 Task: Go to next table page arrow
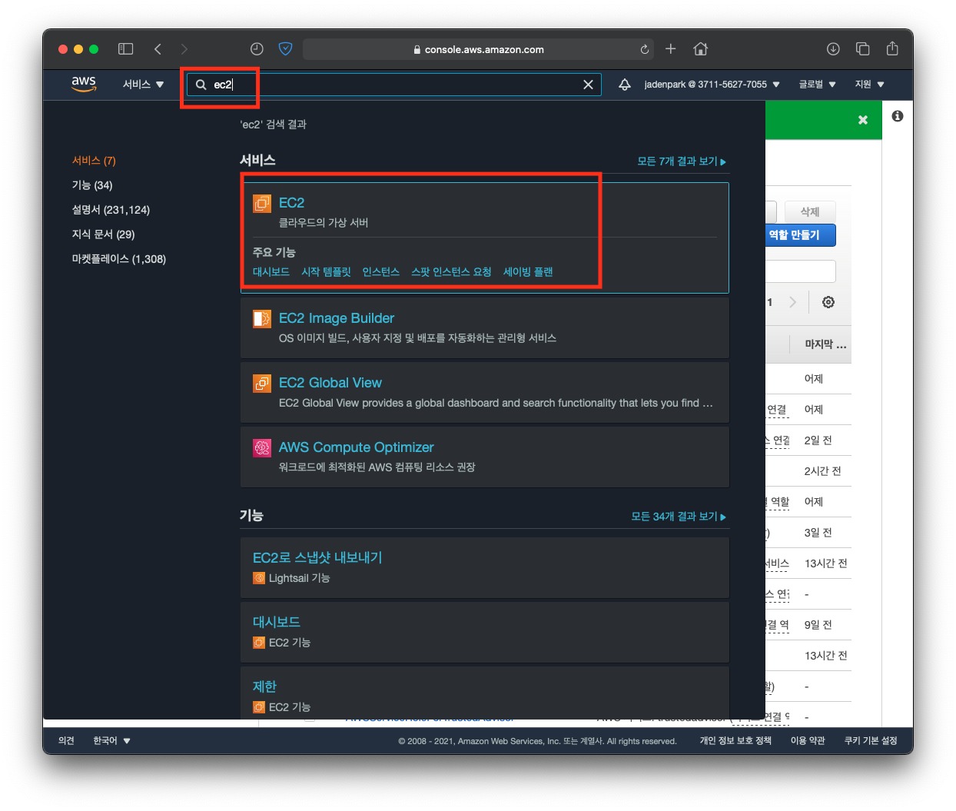click(x=792, y=302)
